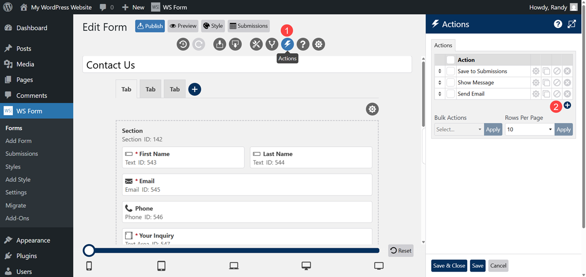
Task: Open form settings gear in toolbar
Action: tap(319, 44)
